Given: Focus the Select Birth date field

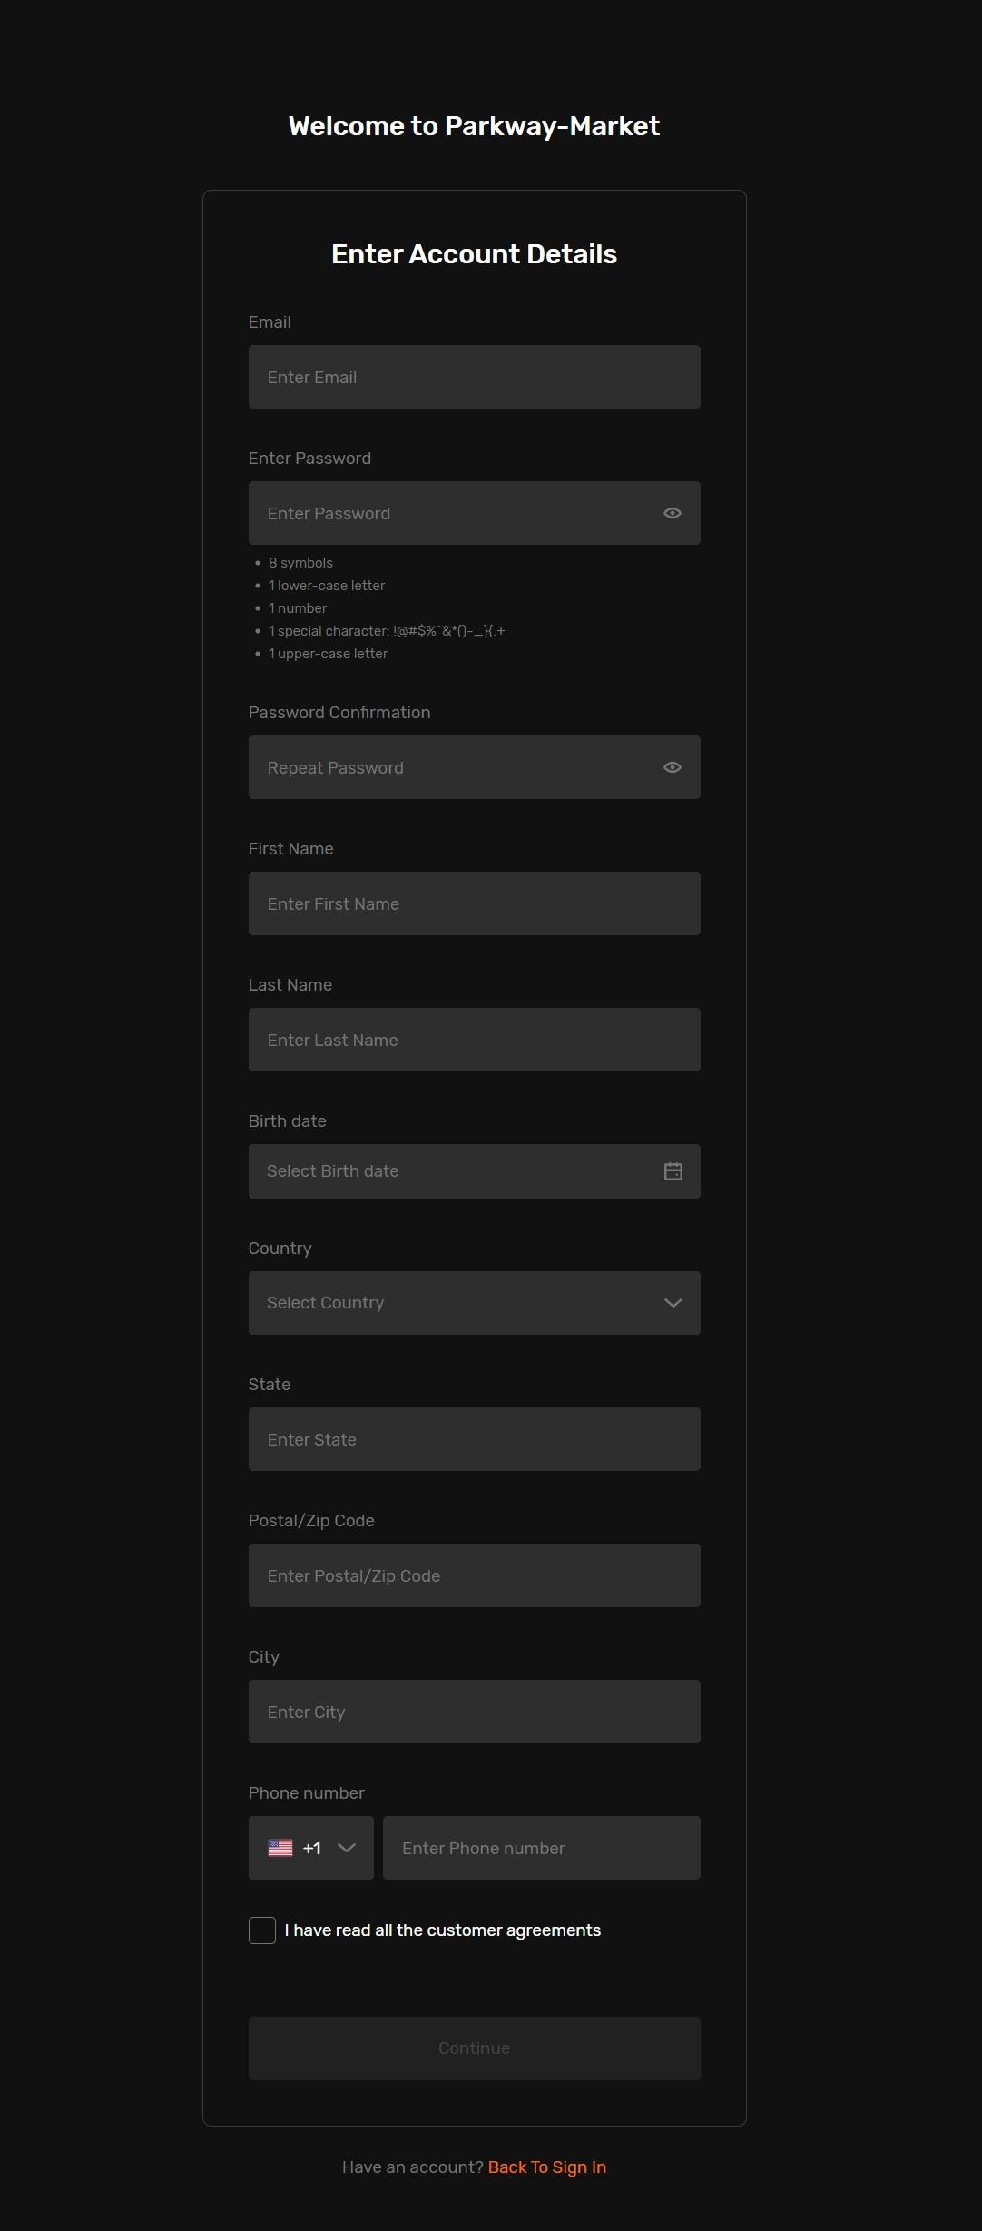Looking at the screenshot, I should (475, 1171).
